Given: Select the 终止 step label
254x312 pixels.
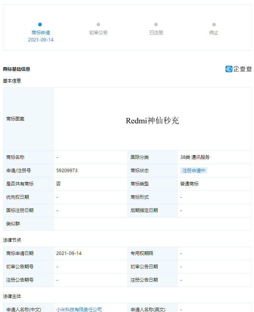Looking at the screenshot, I should point(214,32).
